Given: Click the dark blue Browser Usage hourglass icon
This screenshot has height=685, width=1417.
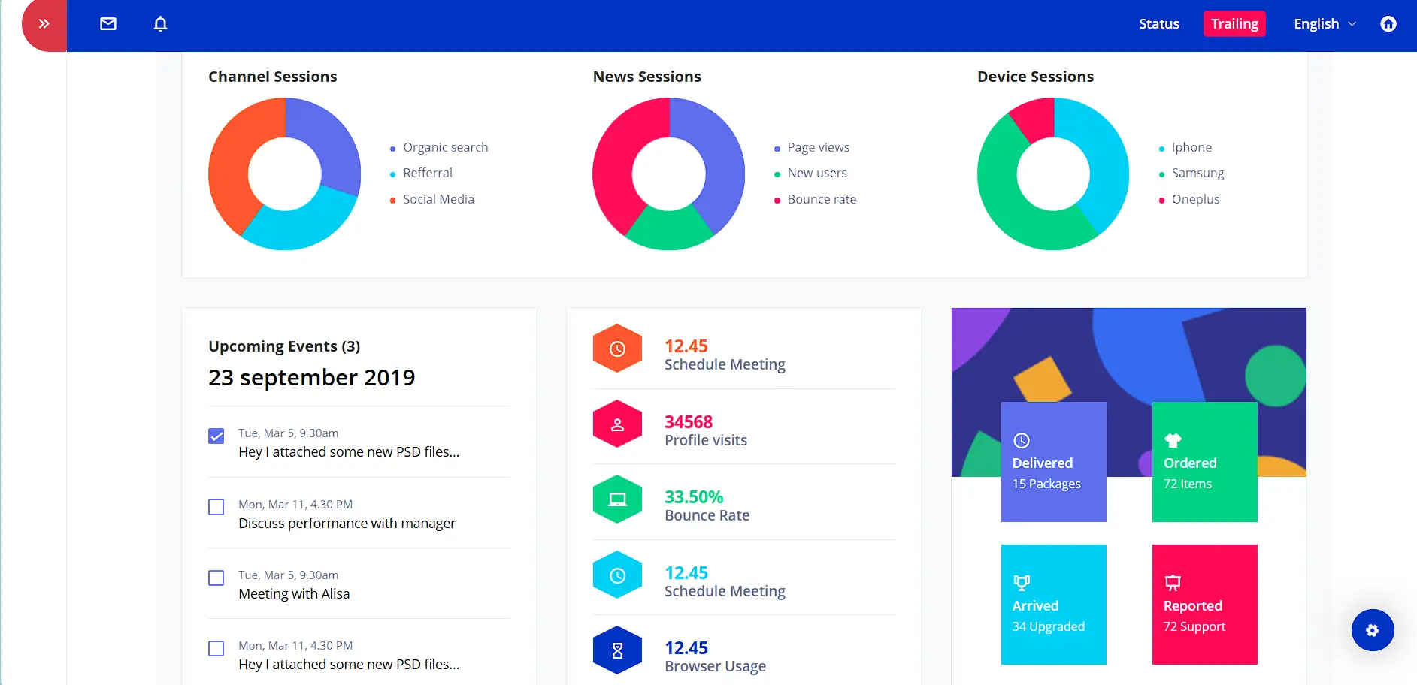Looking at the screenshot, I should point(617,650).
